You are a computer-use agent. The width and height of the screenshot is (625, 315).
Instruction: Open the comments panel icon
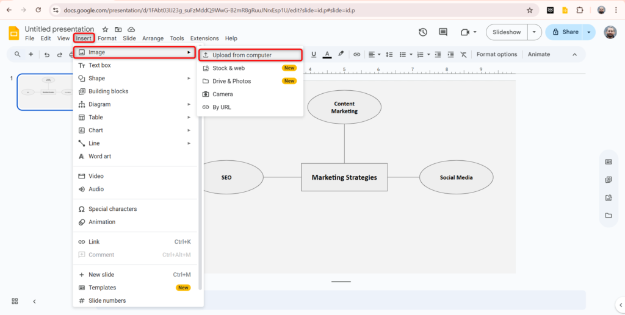coord(443,32)
